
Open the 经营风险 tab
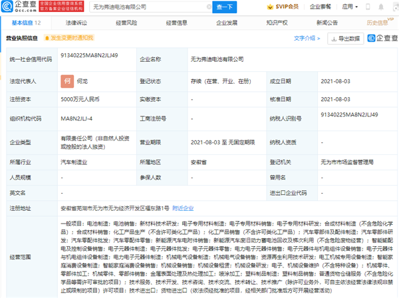click(x=126, y=23)
